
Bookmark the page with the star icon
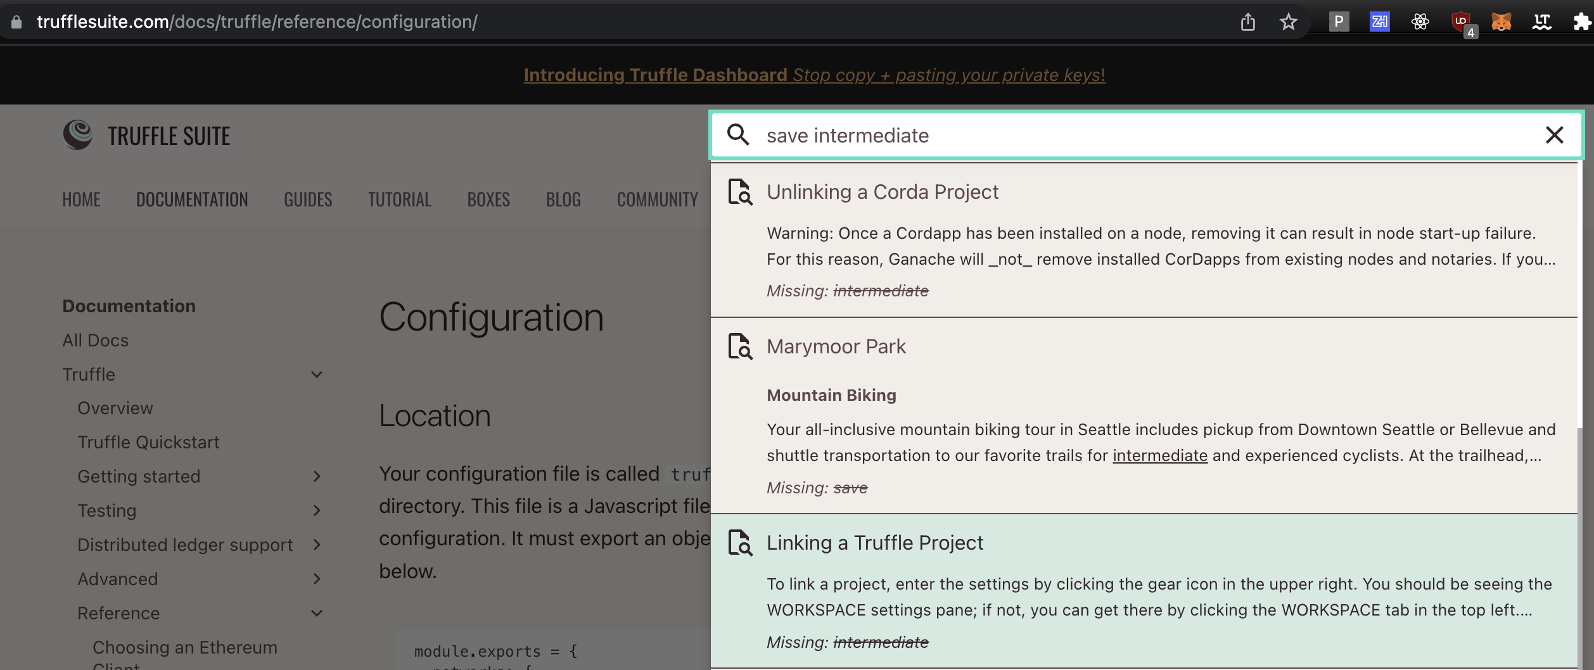tap(1288, 21)
